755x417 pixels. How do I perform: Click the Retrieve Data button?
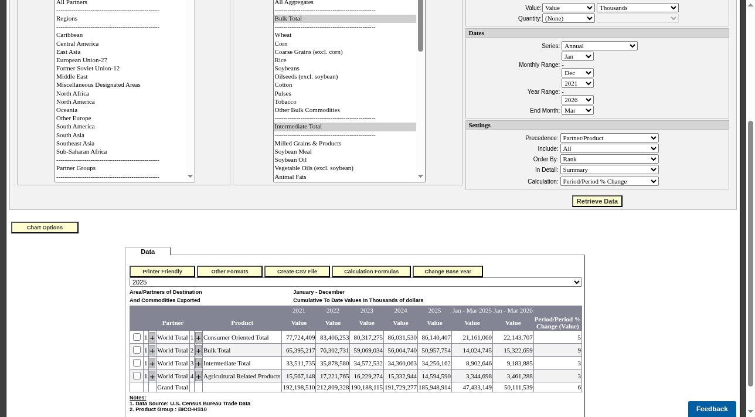pos(597,201)
